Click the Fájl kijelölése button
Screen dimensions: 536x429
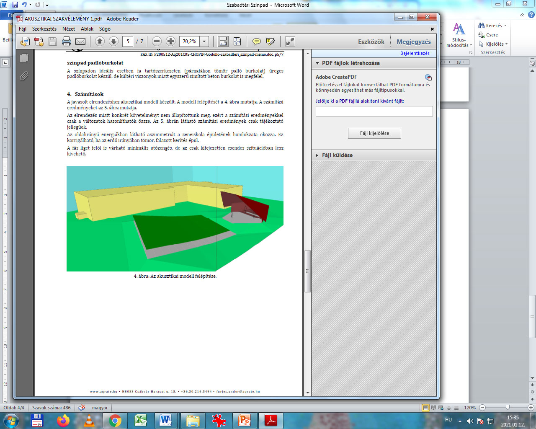coord(374,133)
